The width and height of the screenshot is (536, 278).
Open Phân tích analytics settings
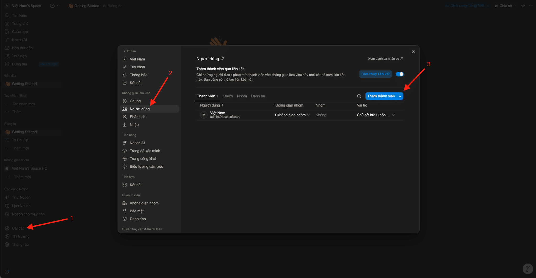click(137, 117)
